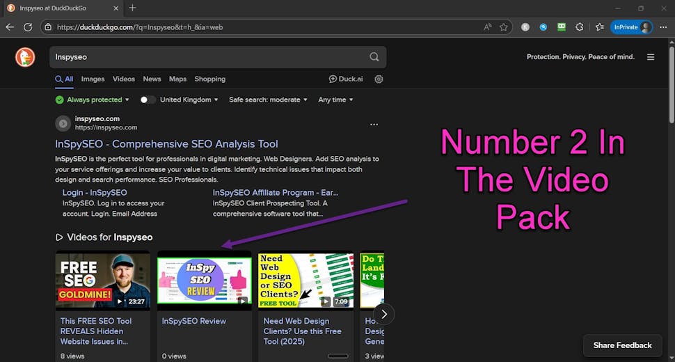Open the hamburger menu at top right
Image resolution: width=675 pixels, height=362 pixels.
(651, 57)
